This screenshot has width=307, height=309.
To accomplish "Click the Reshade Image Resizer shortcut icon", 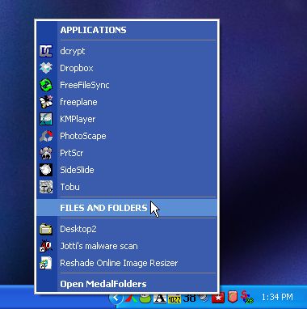I will 46,263.
